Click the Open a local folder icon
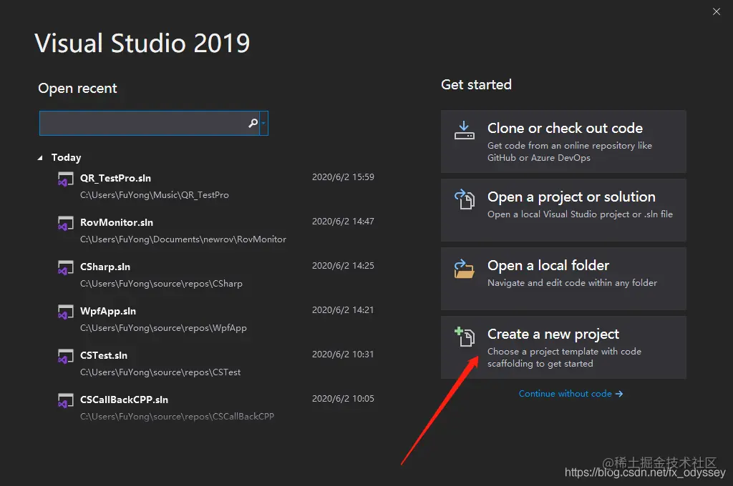Viewport: 733px width, 486px height. coord(464,269)
